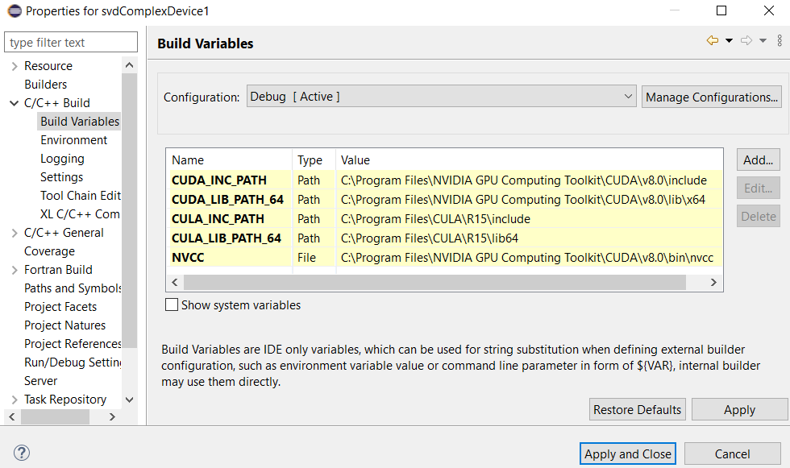Click the forward navigation arrow icon

(x=746, y=41)
